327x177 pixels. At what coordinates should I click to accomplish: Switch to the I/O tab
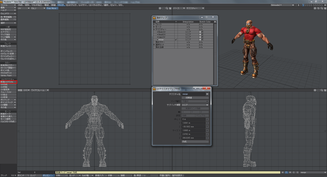(120, 5)
